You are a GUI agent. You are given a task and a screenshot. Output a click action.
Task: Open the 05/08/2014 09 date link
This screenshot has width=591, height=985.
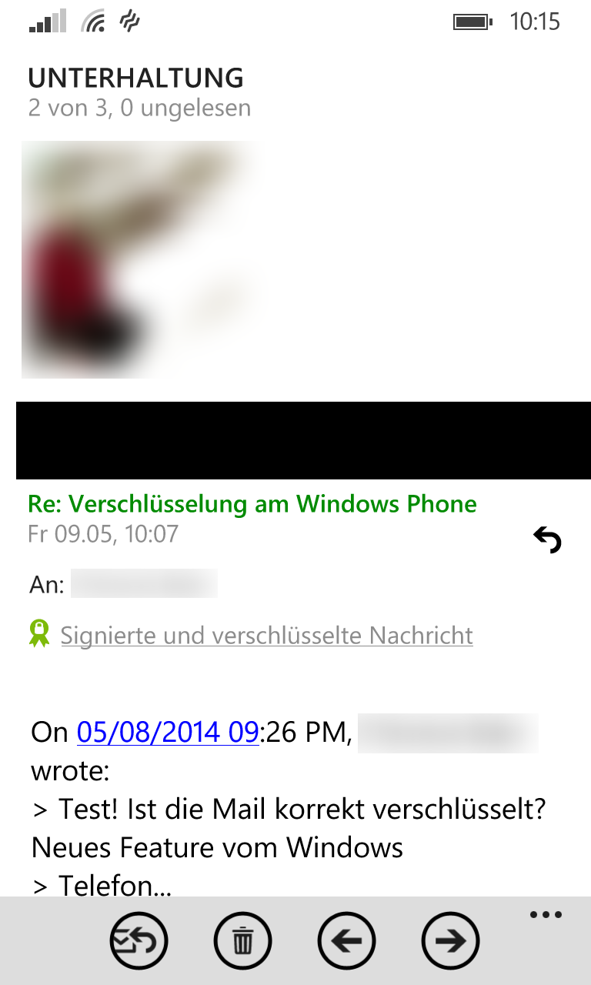(x=167, y=732)
